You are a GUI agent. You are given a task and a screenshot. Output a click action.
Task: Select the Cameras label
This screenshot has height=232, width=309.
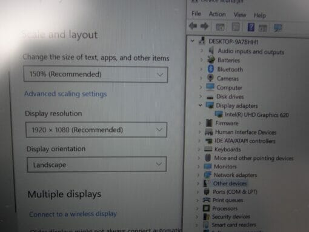click(228, 78)
